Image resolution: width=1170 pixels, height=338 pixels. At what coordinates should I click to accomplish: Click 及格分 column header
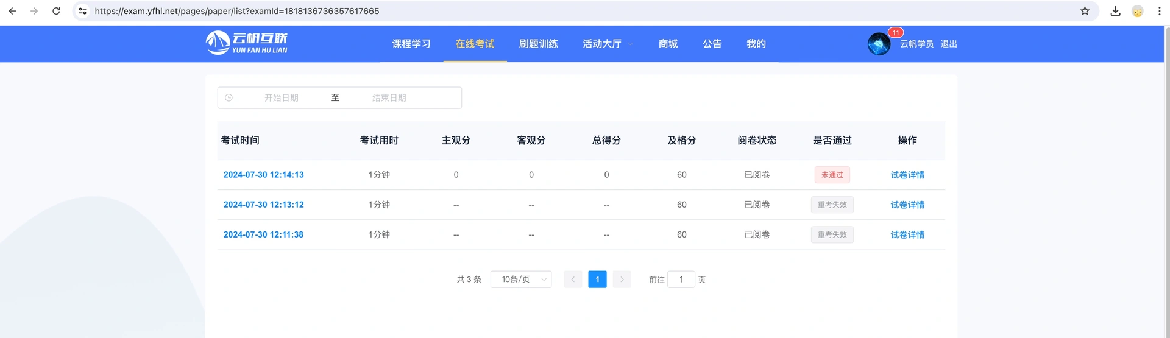(682, 141)
